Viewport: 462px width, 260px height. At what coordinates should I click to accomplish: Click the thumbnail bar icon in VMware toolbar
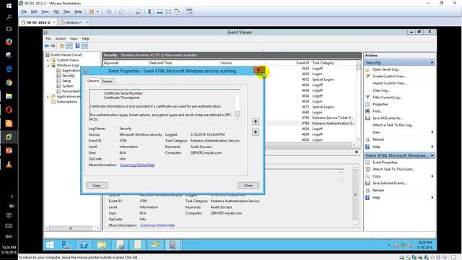point(160,12)
